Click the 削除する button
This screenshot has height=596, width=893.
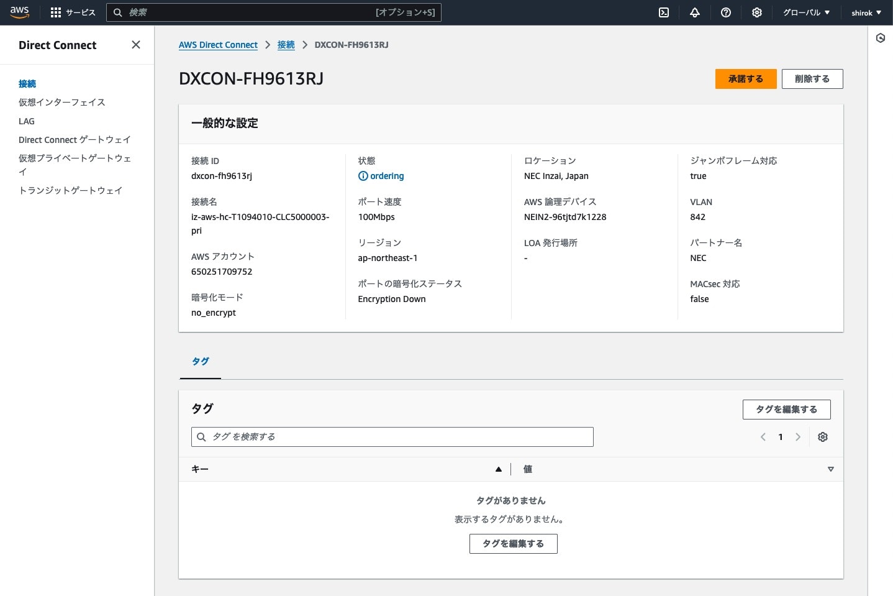click(812, 79)
